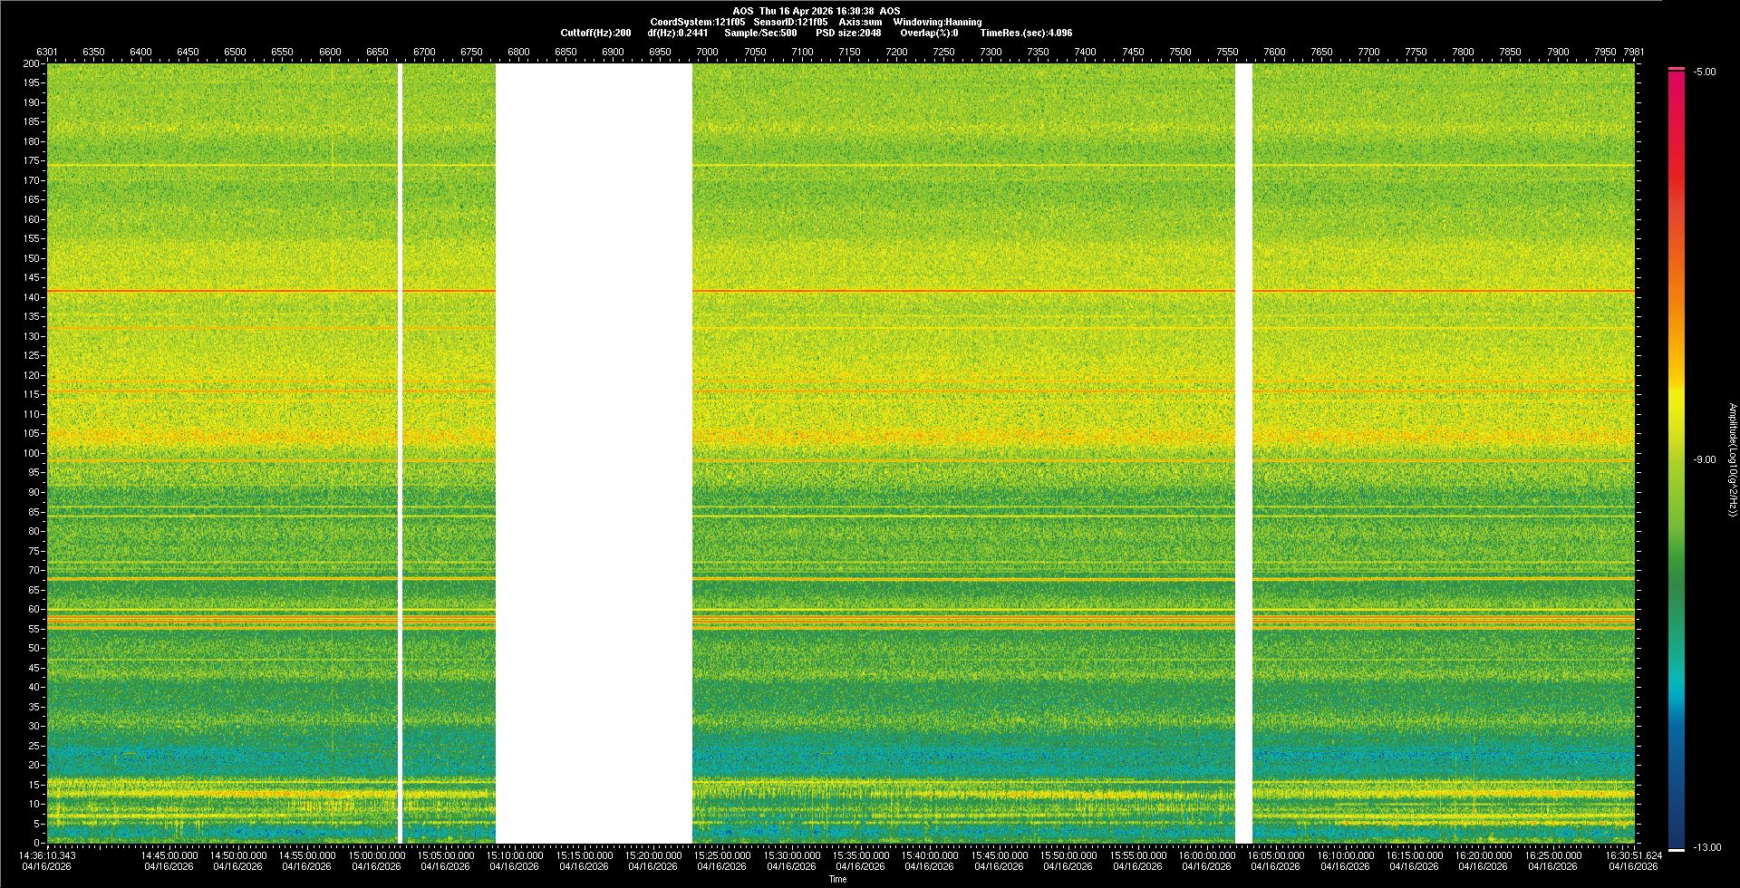Click the 7000 index label on top axis
Screen dimensions: 1740x888
click(707, 52)
